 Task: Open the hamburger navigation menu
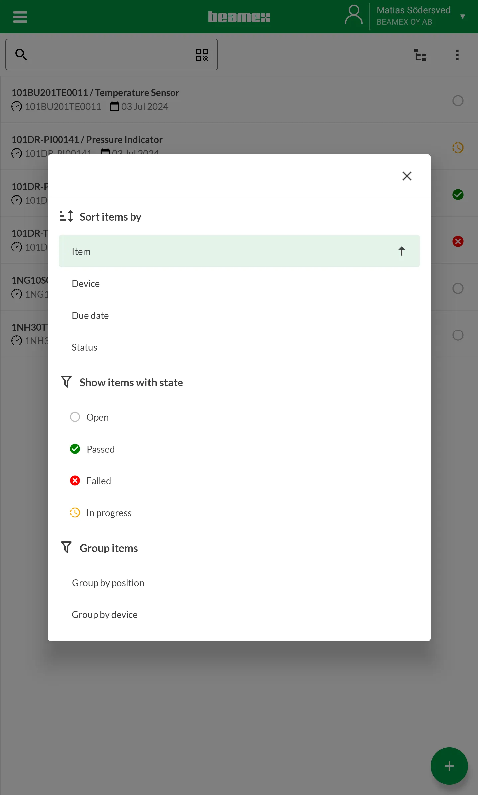coord(20,17)
